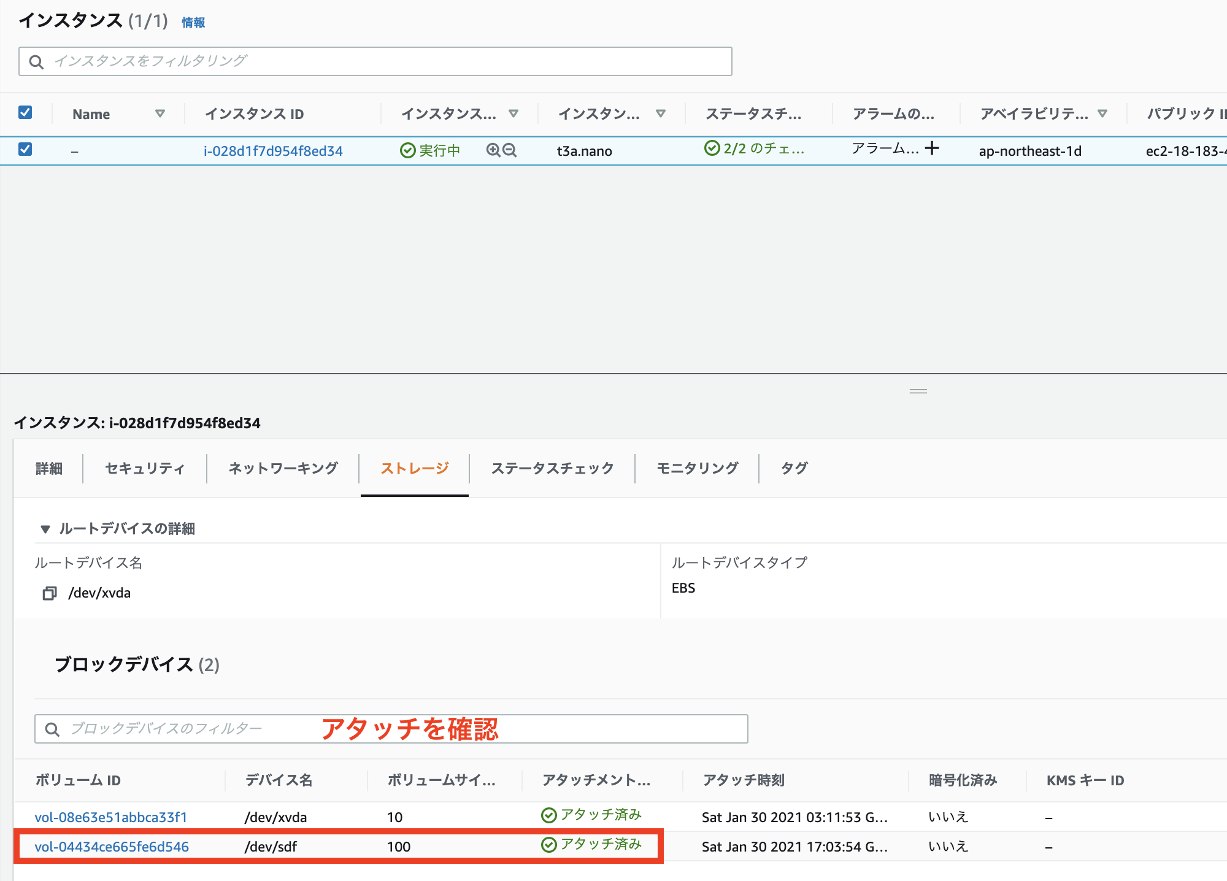Open sort arrow for instance type column

[x=661, y=113]
